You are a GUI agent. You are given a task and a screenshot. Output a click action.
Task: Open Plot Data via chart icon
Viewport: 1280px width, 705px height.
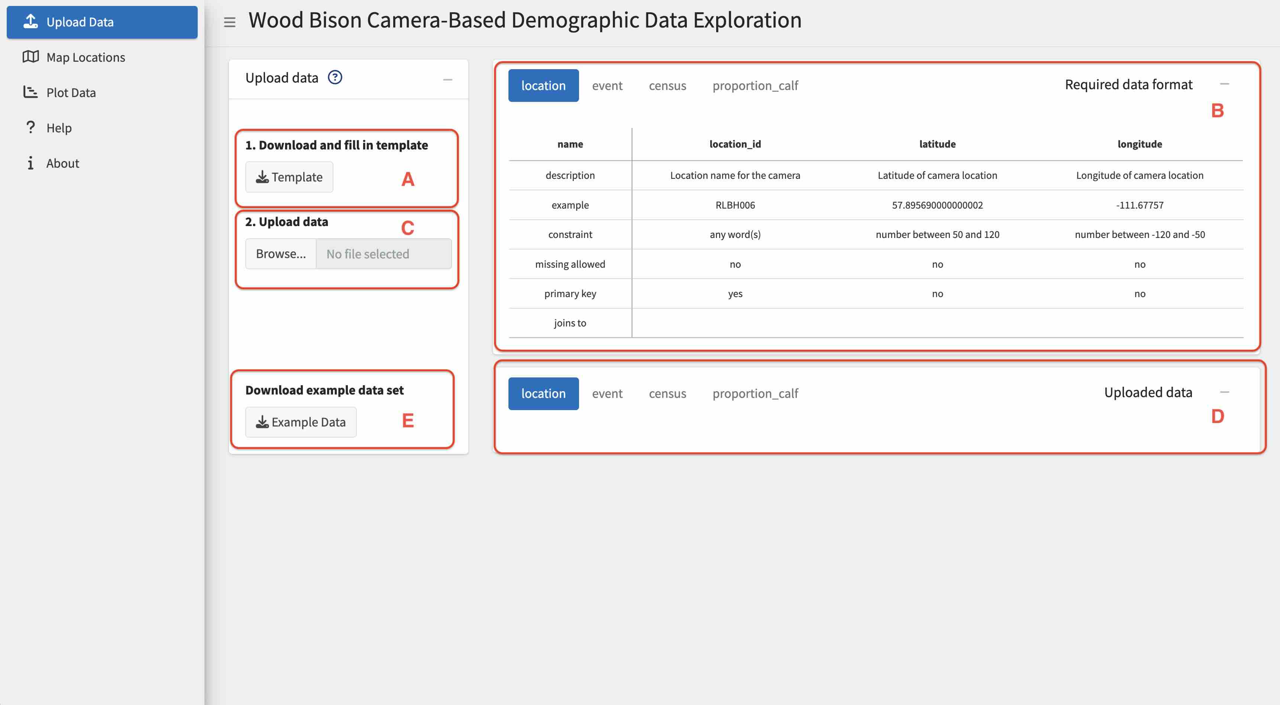pos(30,92)
